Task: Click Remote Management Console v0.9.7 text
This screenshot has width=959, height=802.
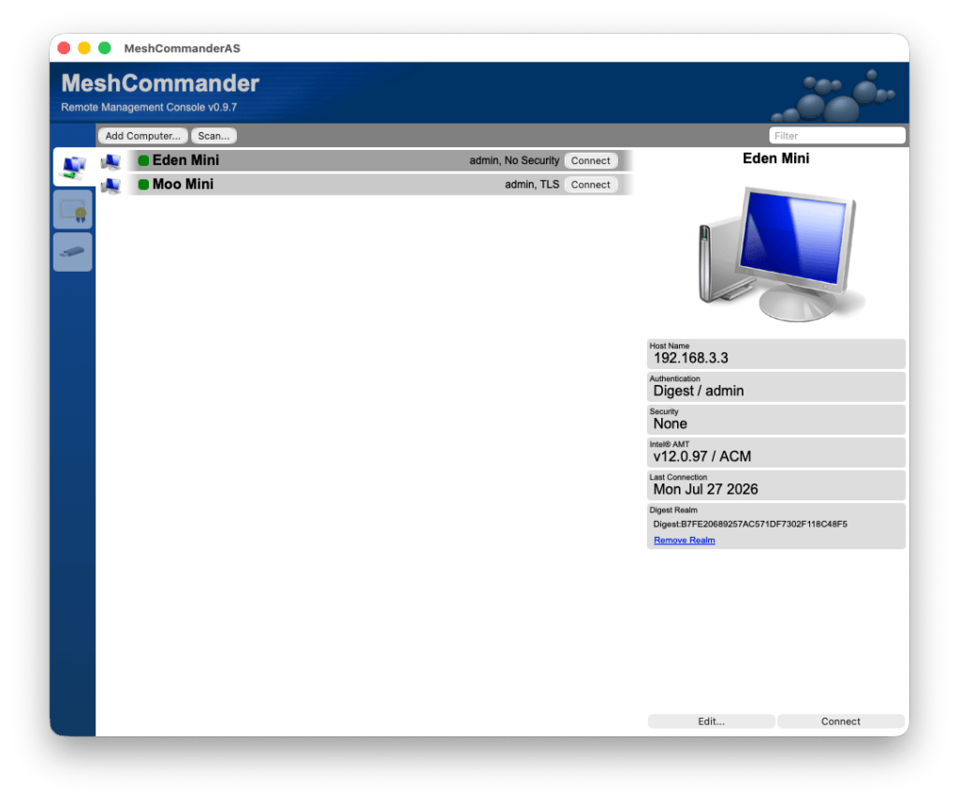Action: pos(149,108)
